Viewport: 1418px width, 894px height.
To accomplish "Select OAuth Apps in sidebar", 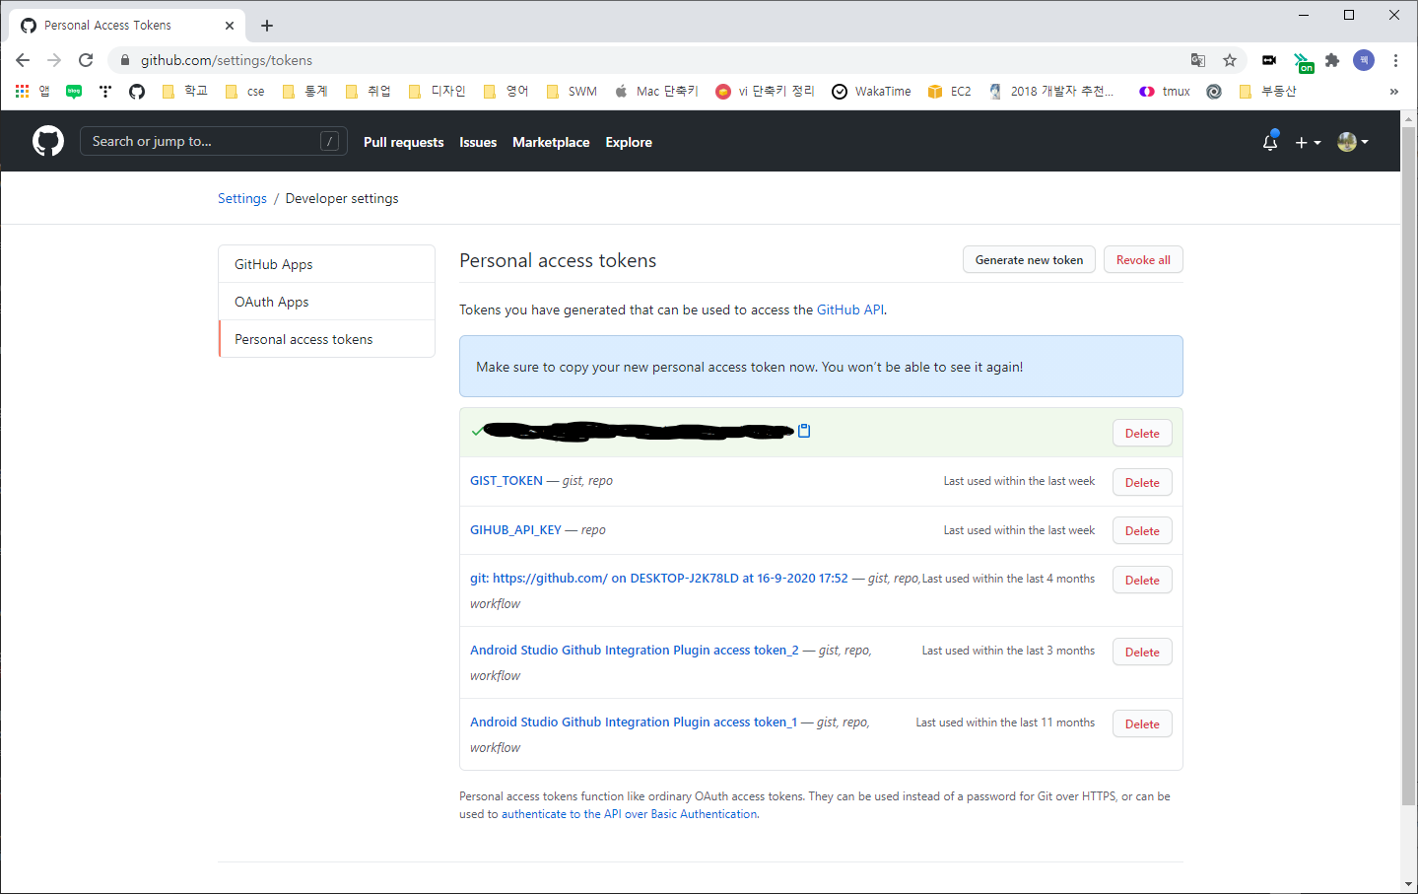I will (326, 302).
